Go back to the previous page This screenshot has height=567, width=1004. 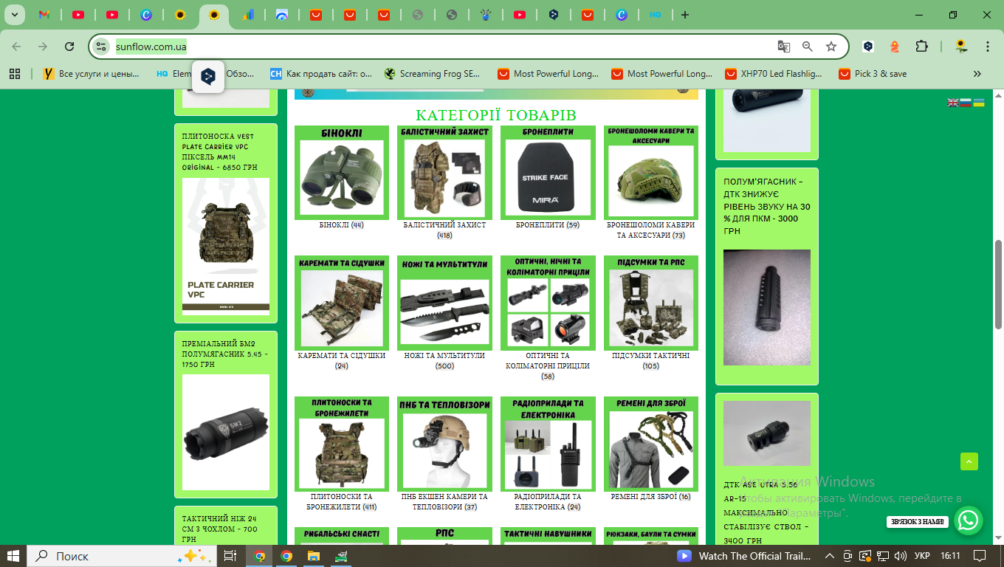[x=16, y=47]
